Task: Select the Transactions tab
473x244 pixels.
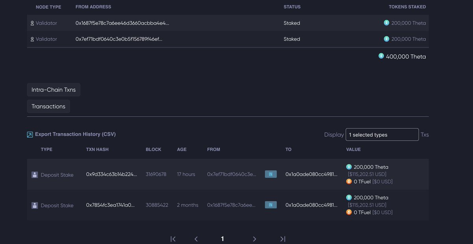Action: (x=48, y=106)
